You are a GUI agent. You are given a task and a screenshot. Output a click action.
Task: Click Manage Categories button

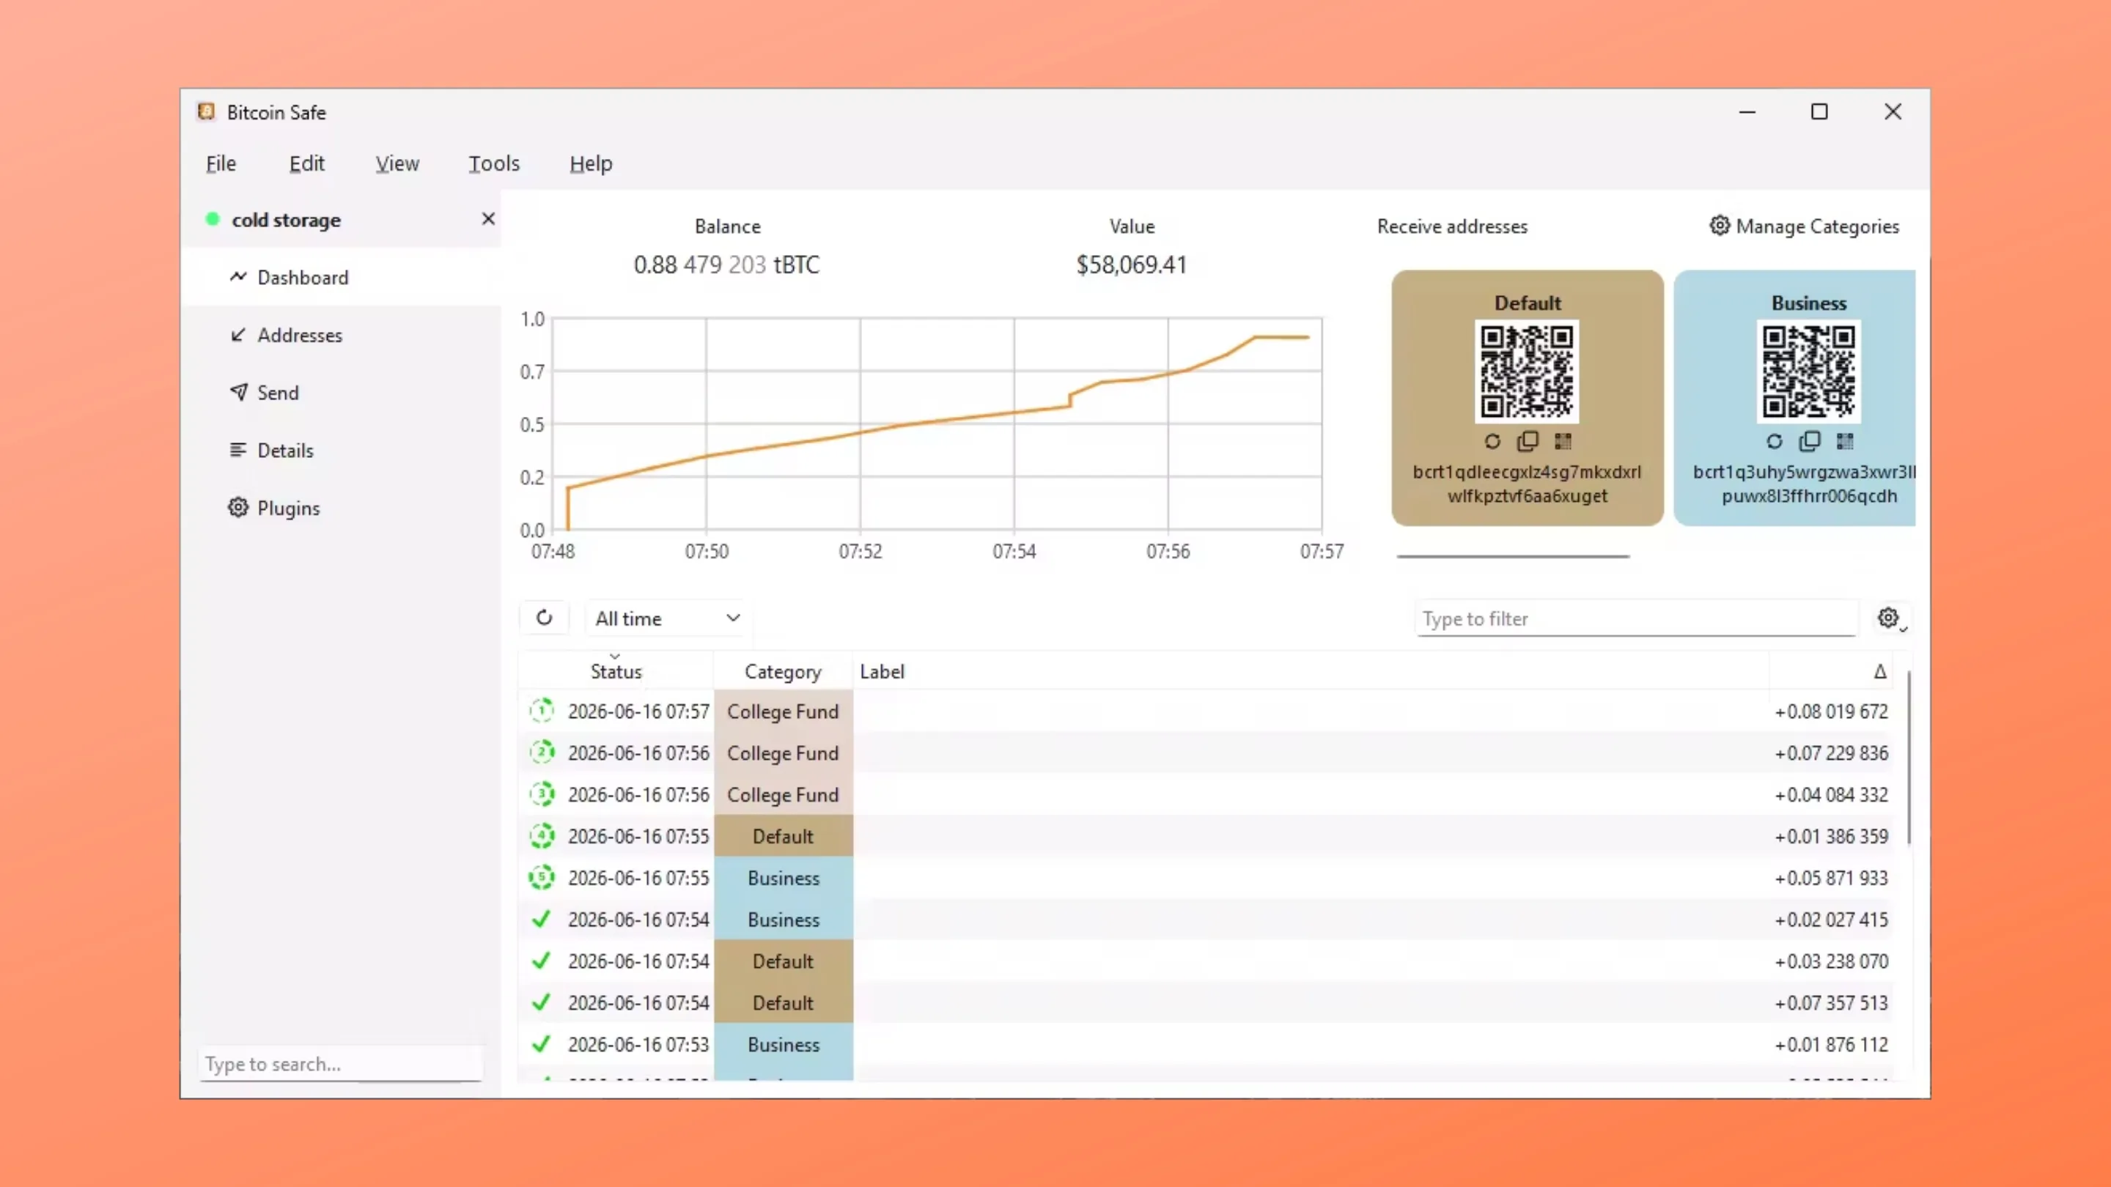1804,226
